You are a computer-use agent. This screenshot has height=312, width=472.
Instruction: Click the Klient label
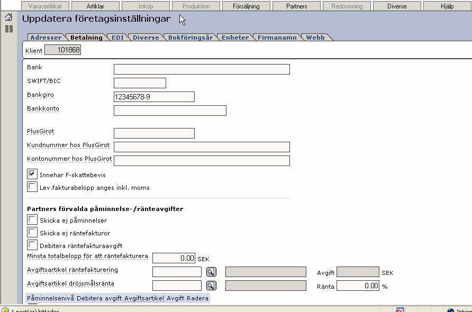pyautogui.click(x=34, y=51)
